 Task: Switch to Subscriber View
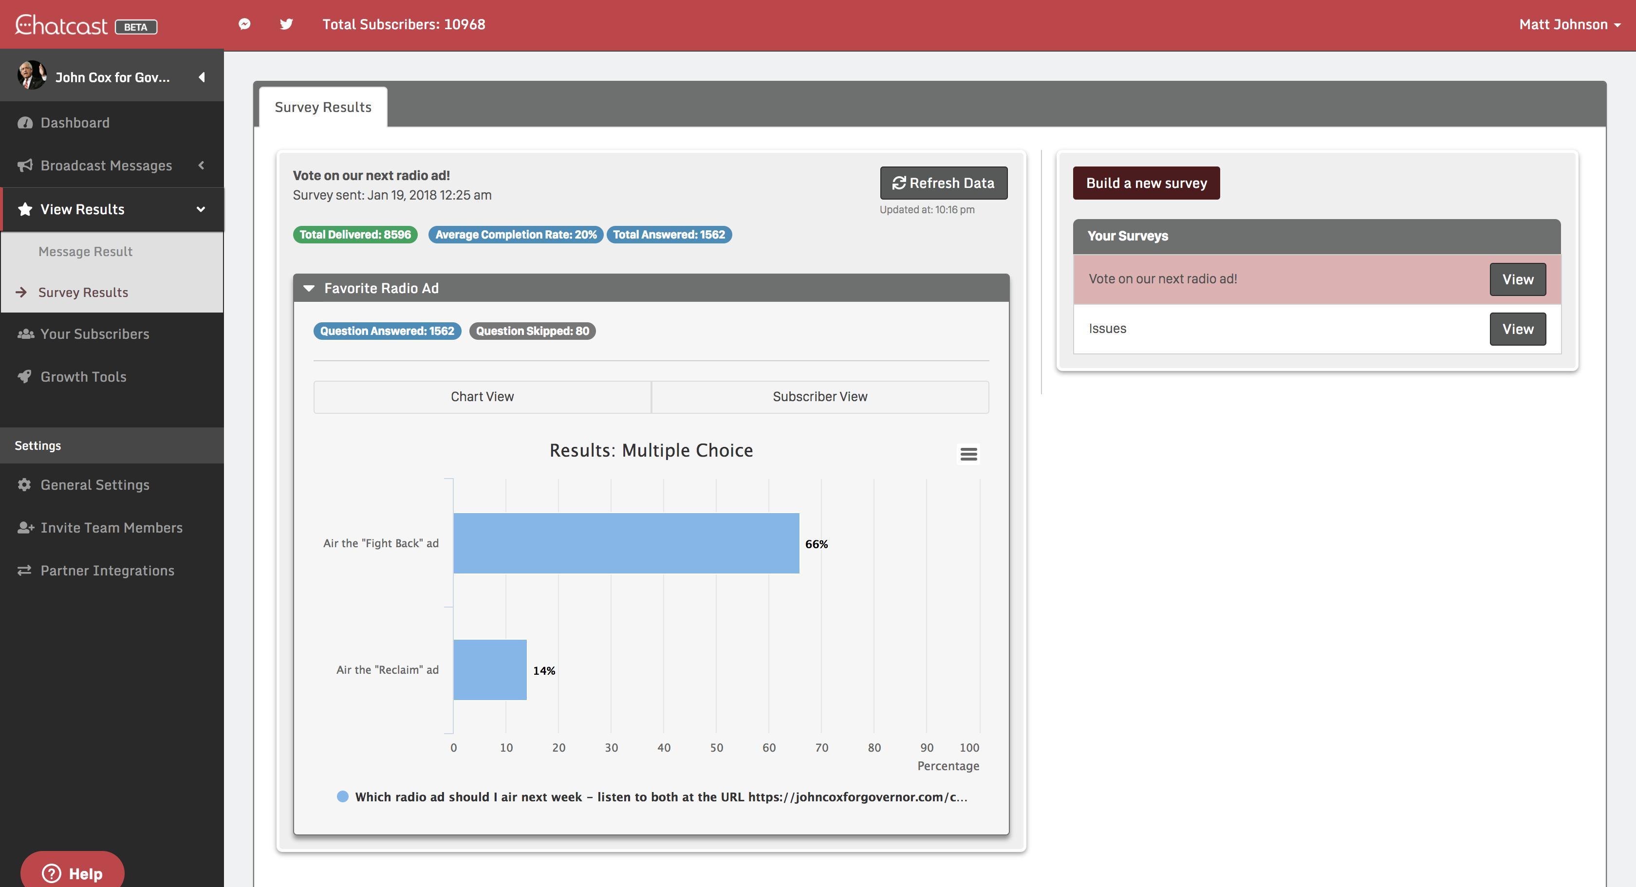[x=819, y=397]
